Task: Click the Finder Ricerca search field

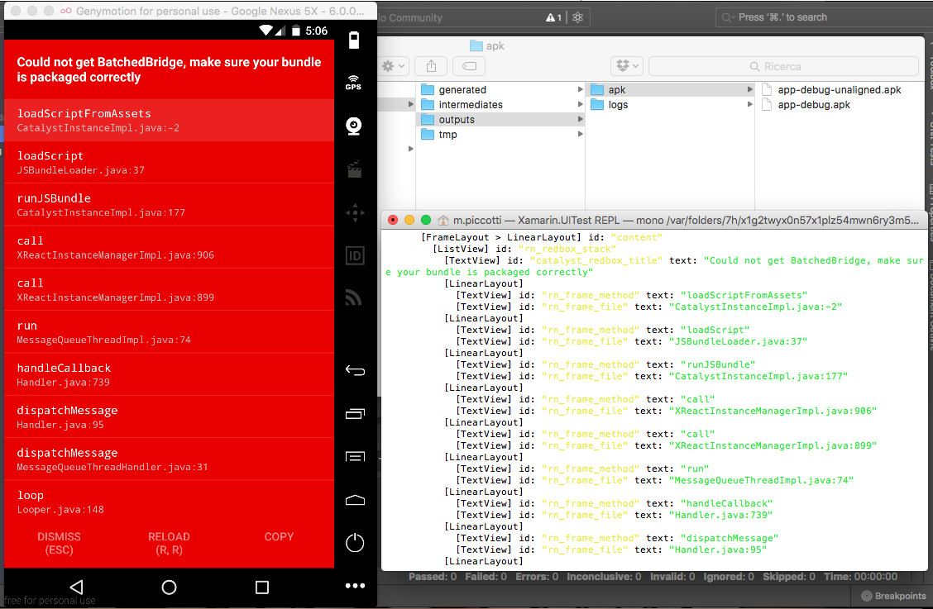Action: (x=782, y=66)
